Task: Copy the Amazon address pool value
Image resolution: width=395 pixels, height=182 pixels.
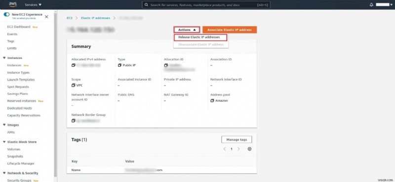Action: point(212,101)
